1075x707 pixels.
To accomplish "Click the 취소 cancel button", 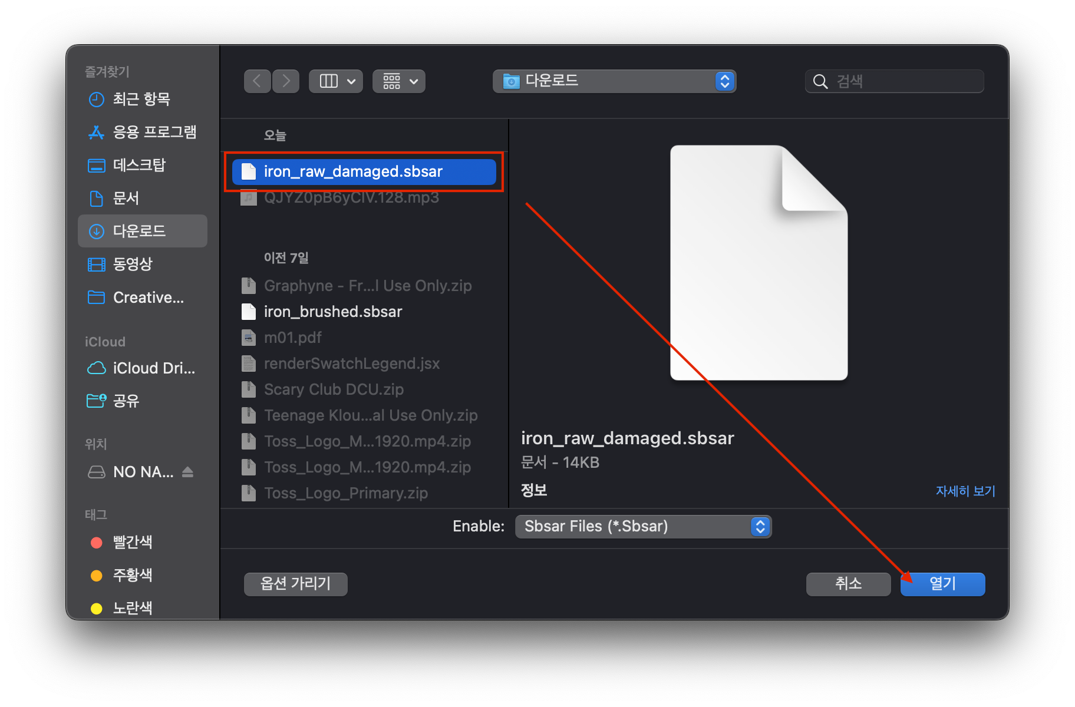I will click(x=848, y=584).
